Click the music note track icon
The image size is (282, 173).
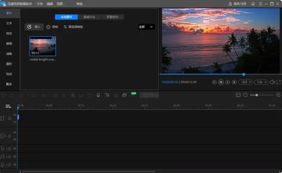coord(2,157)
